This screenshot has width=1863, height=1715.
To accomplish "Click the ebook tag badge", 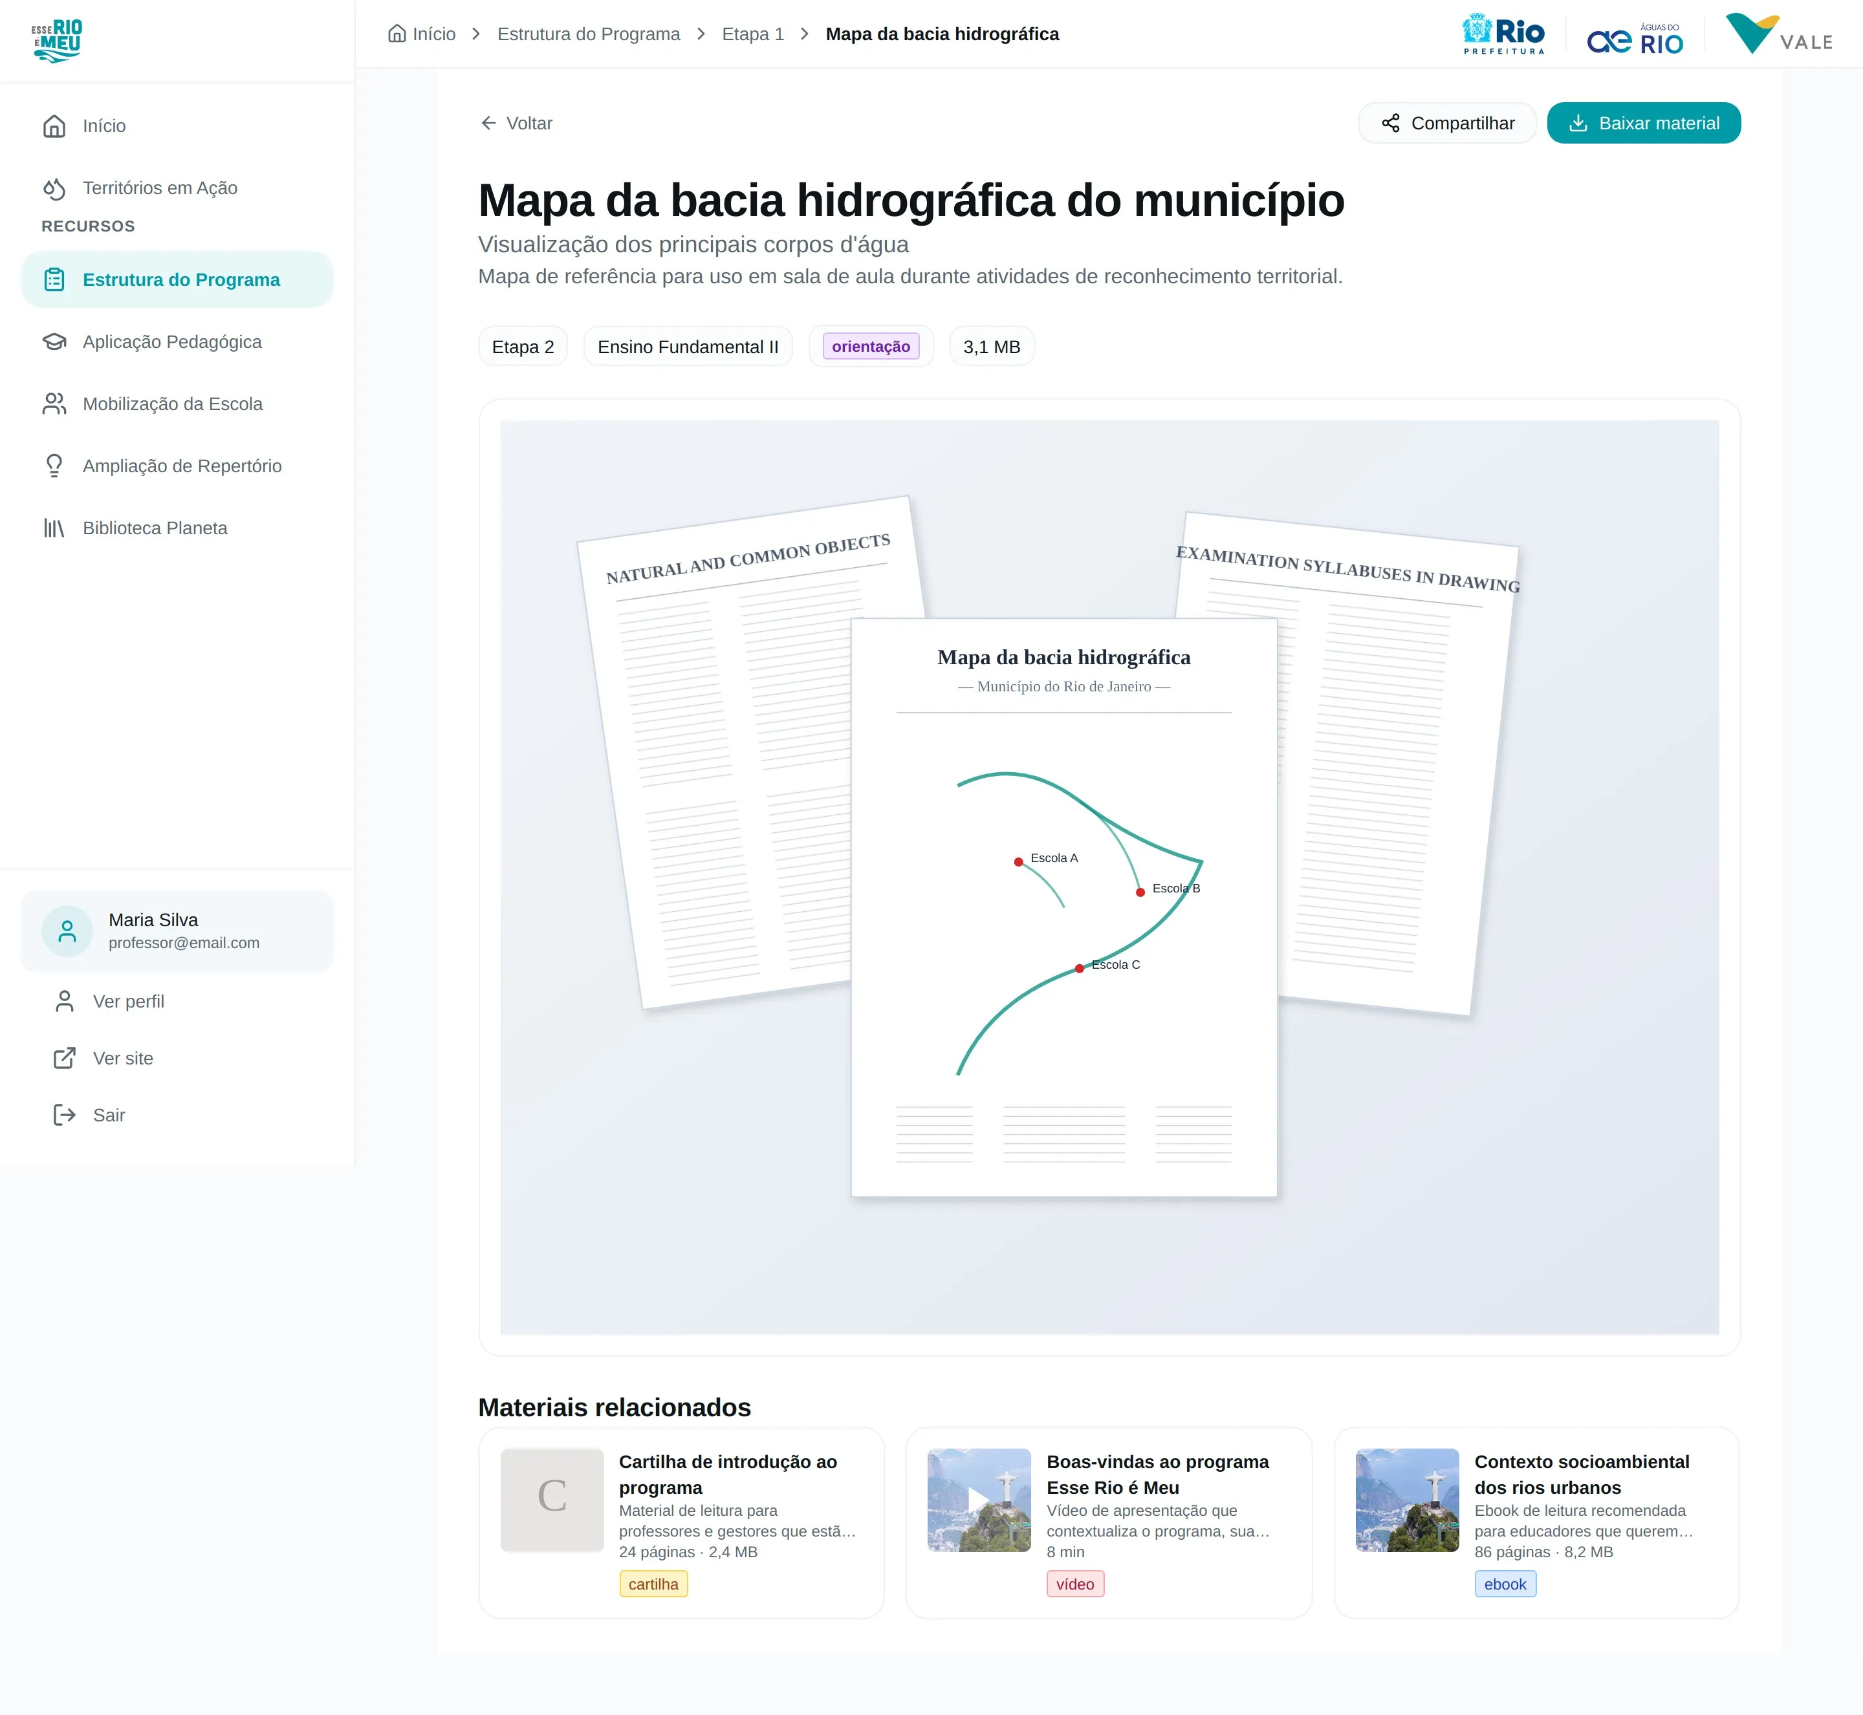I will click(x=1505, y=1584).
